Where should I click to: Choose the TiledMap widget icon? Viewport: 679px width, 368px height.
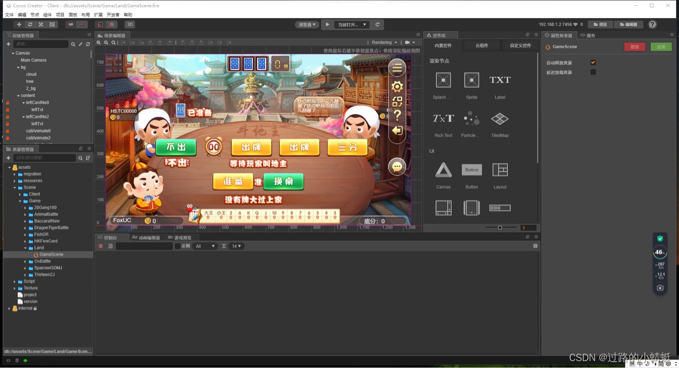500,118
